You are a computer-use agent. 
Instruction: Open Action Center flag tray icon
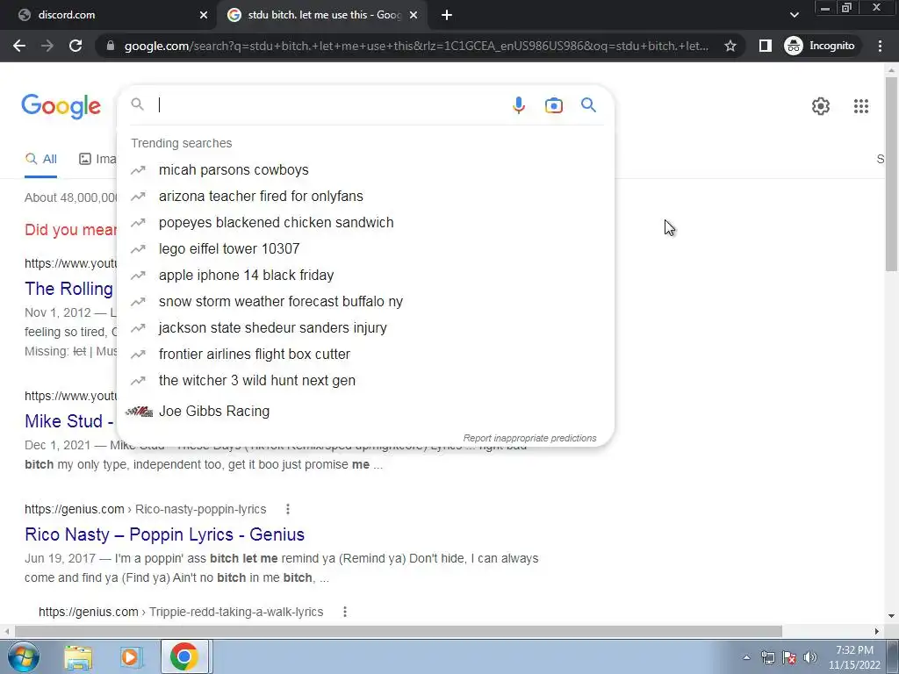tap(789, 657)
